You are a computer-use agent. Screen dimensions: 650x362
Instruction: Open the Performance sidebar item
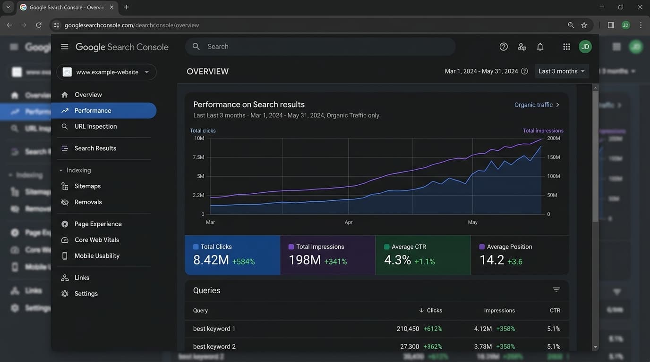point(104,111)
